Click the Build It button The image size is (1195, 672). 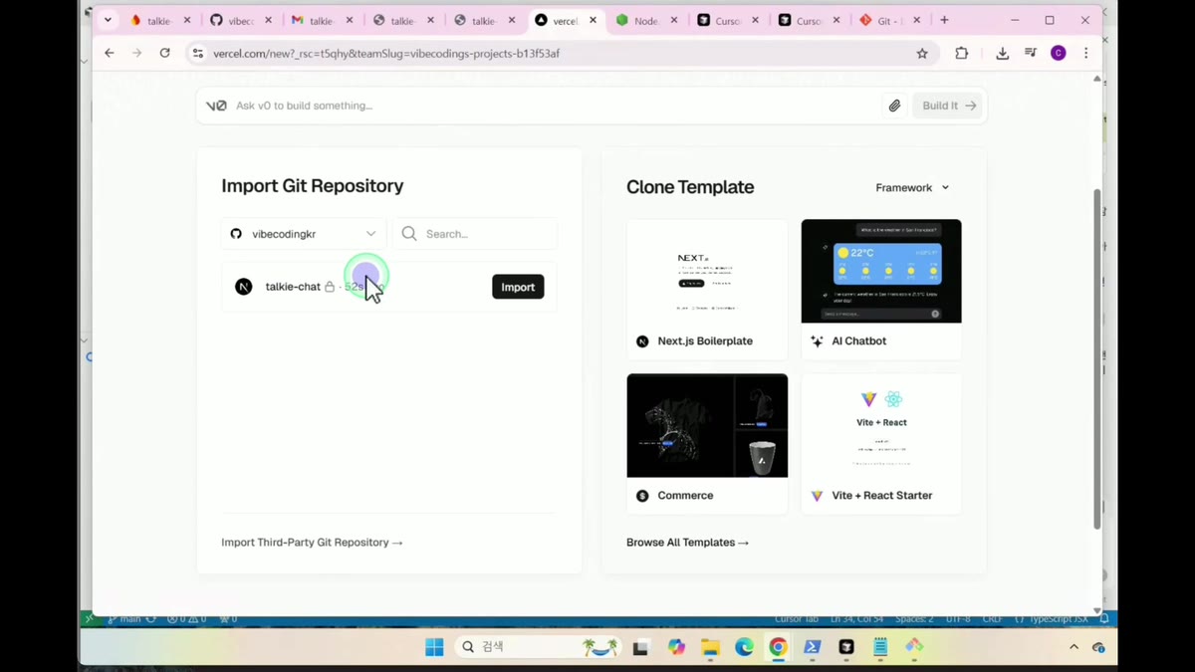(x=948, y=106)
